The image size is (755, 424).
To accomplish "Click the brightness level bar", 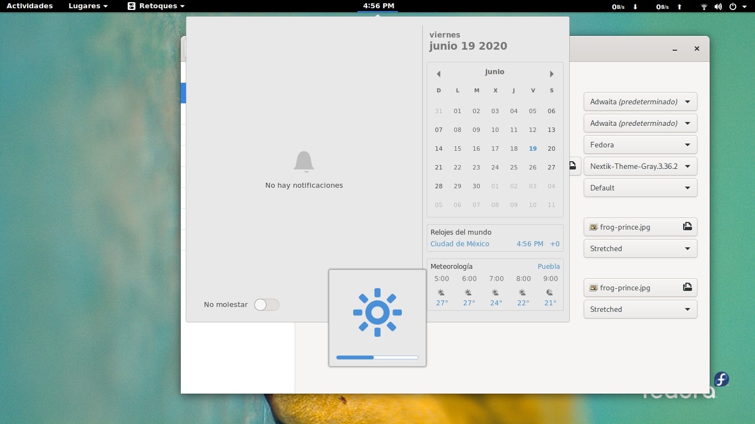I will coord(377,357).
